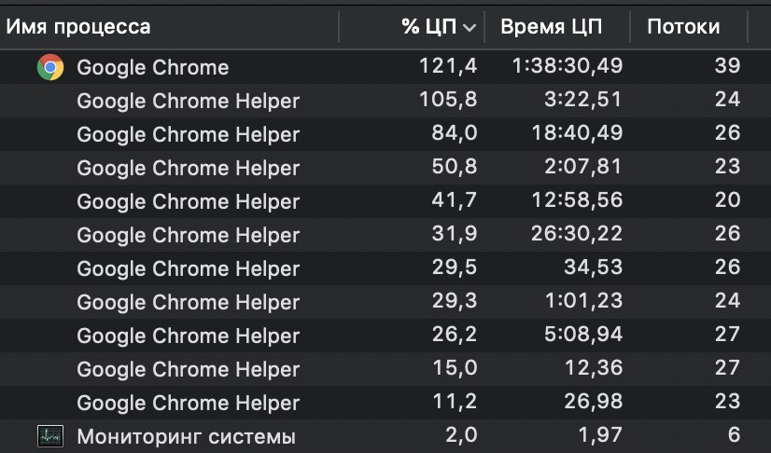Screen dimensions: 771x453
Task: Select the Google Chrome process row
Action: (x=385, y=67)
